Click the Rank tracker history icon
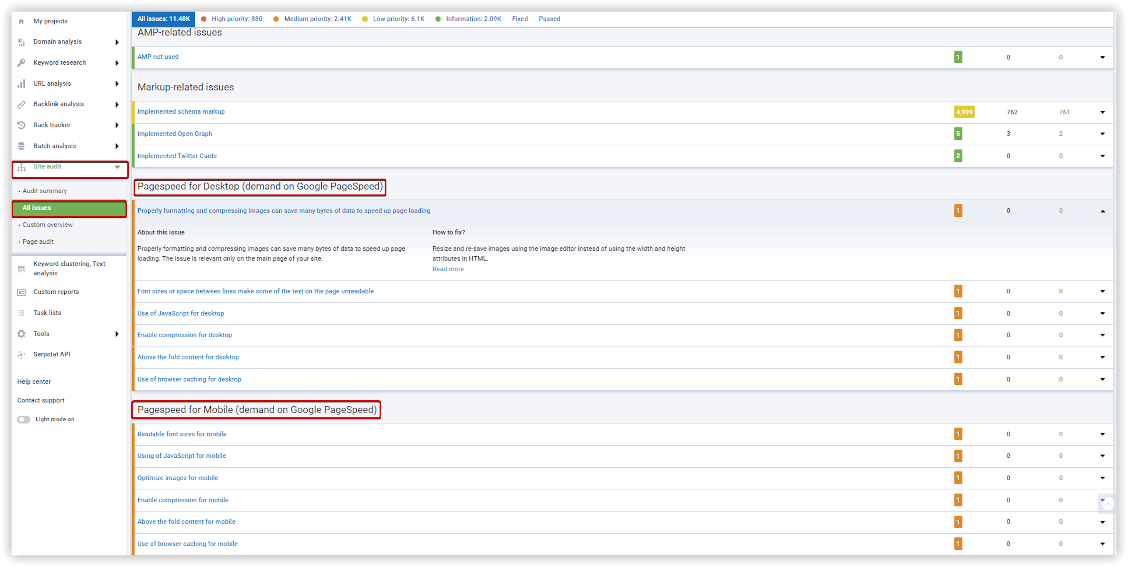1128x567 pixels. (21, 125)
